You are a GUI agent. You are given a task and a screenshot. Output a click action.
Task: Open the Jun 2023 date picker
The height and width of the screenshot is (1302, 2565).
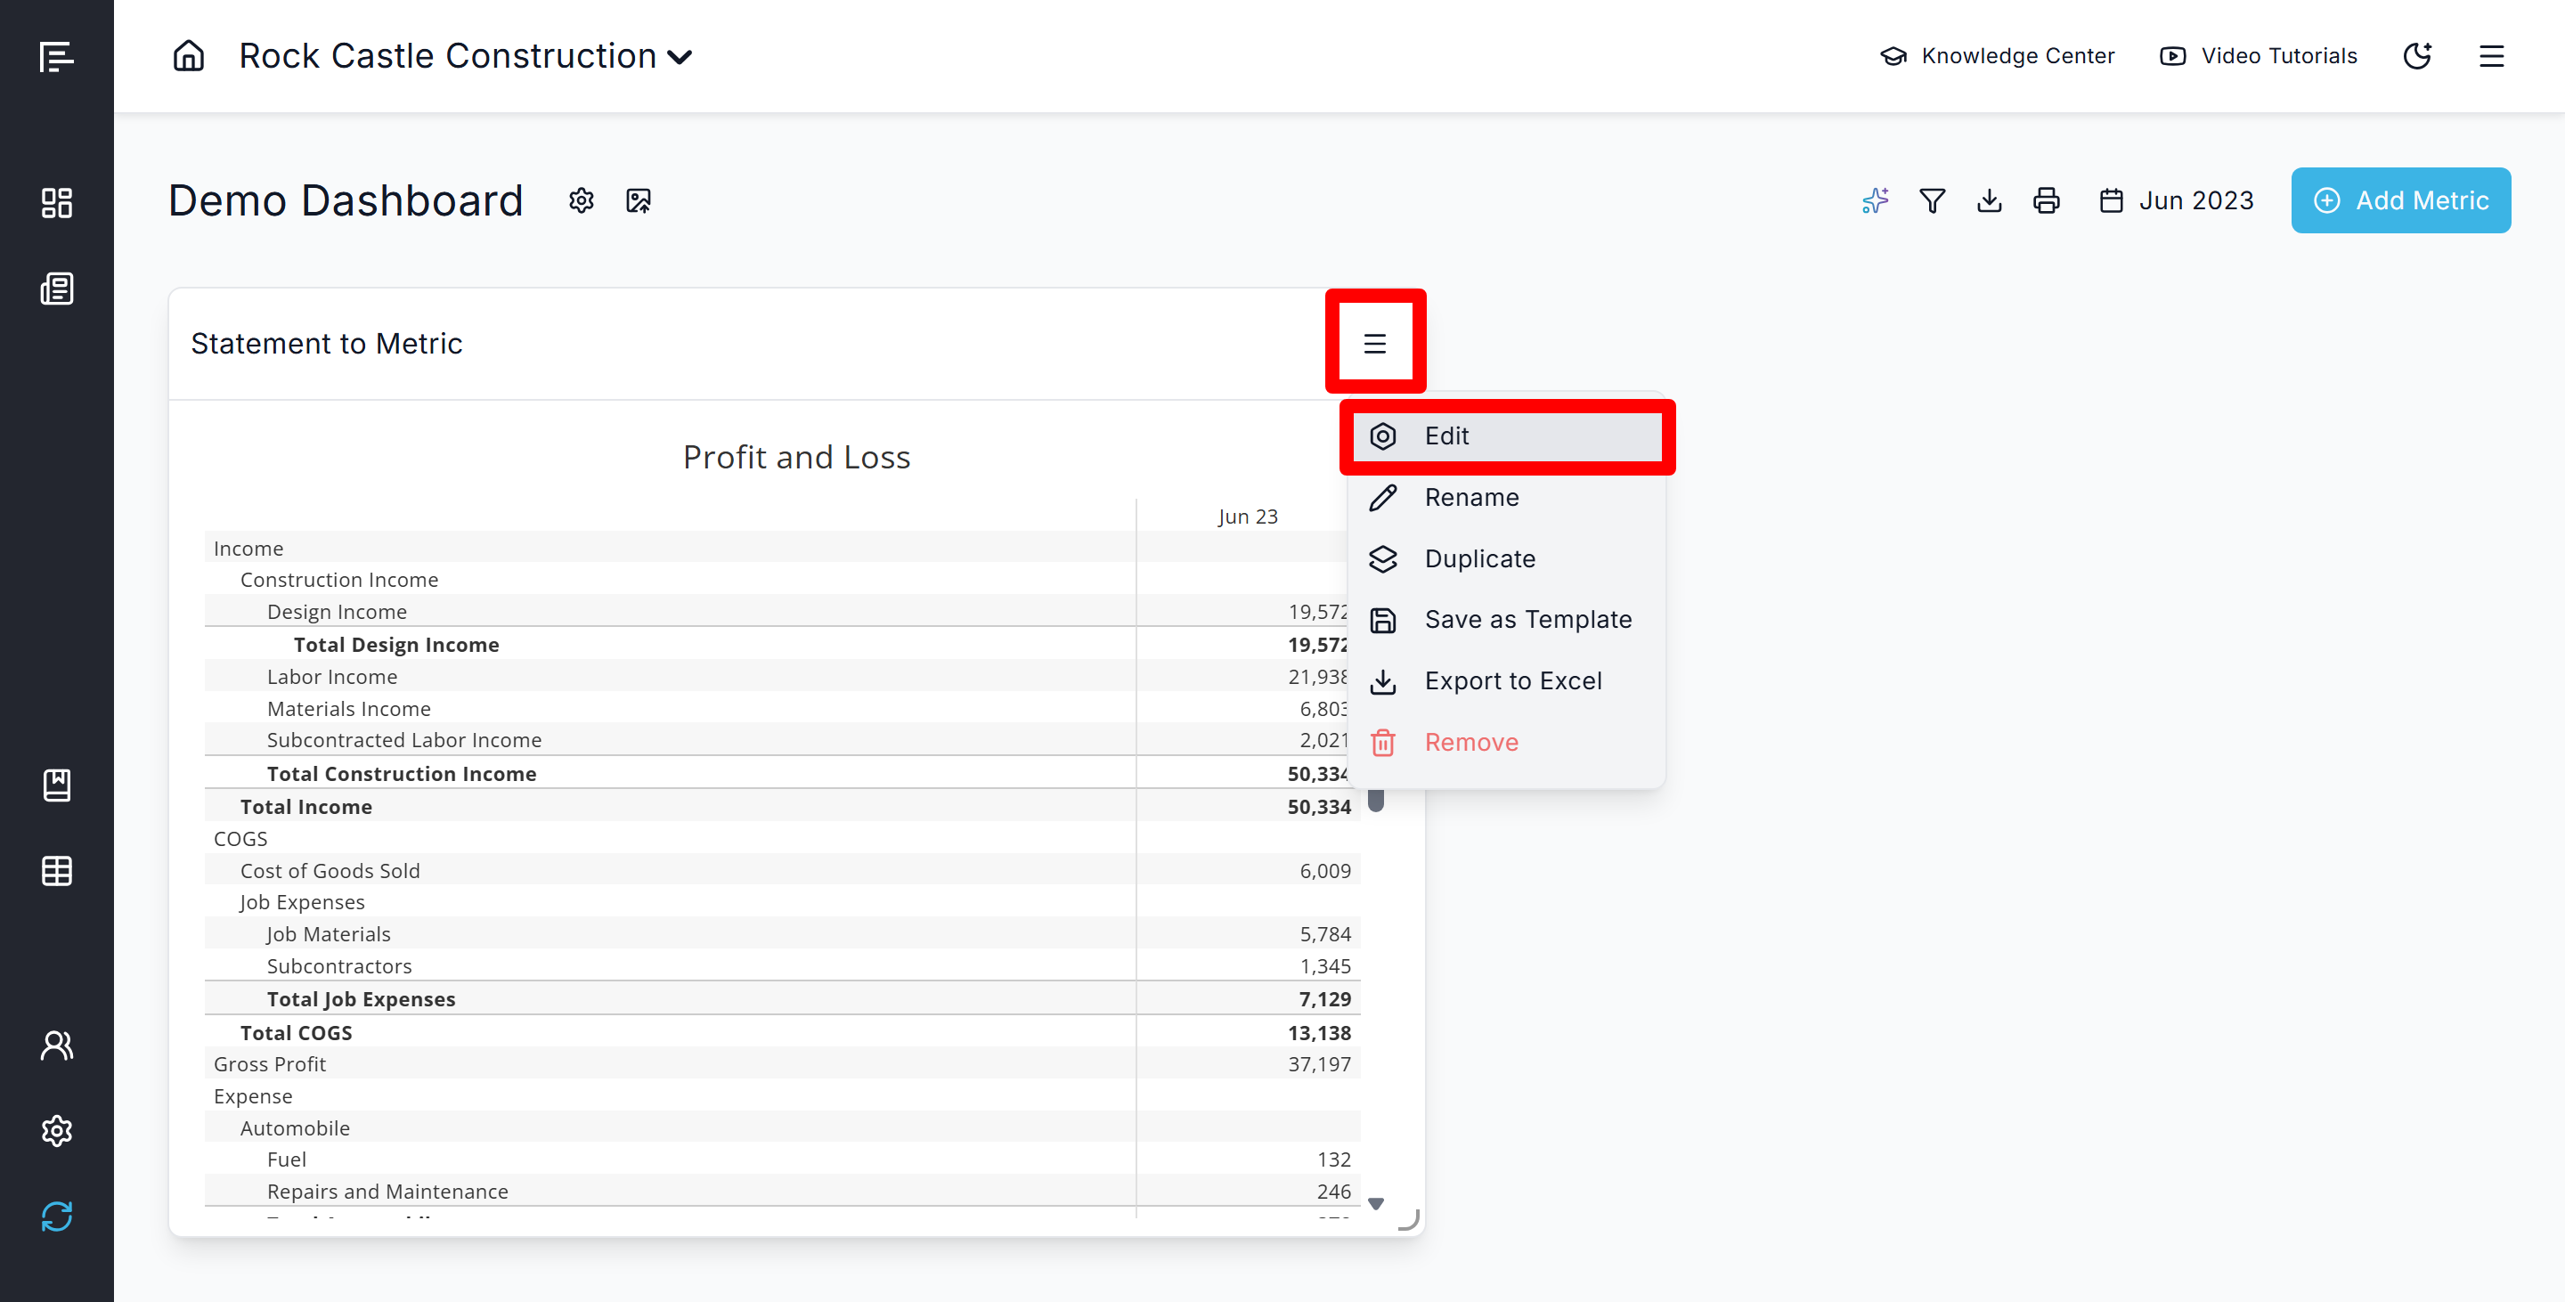pos(2177,200)
